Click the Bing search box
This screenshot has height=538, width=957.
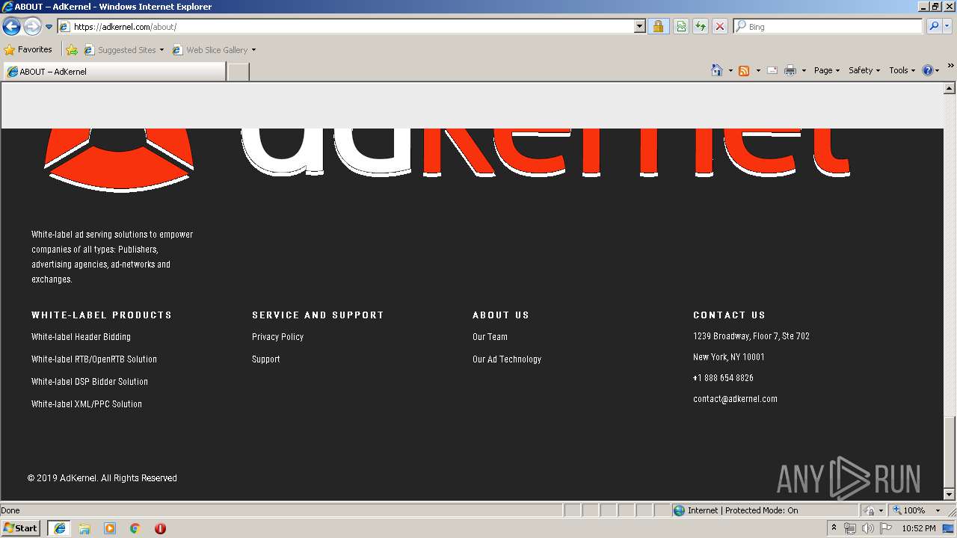point(828,26)
